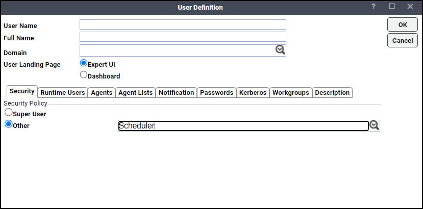The image size is (423, 209).
Task: Switch to the Notification tab
Action: [x=177, y=92]
